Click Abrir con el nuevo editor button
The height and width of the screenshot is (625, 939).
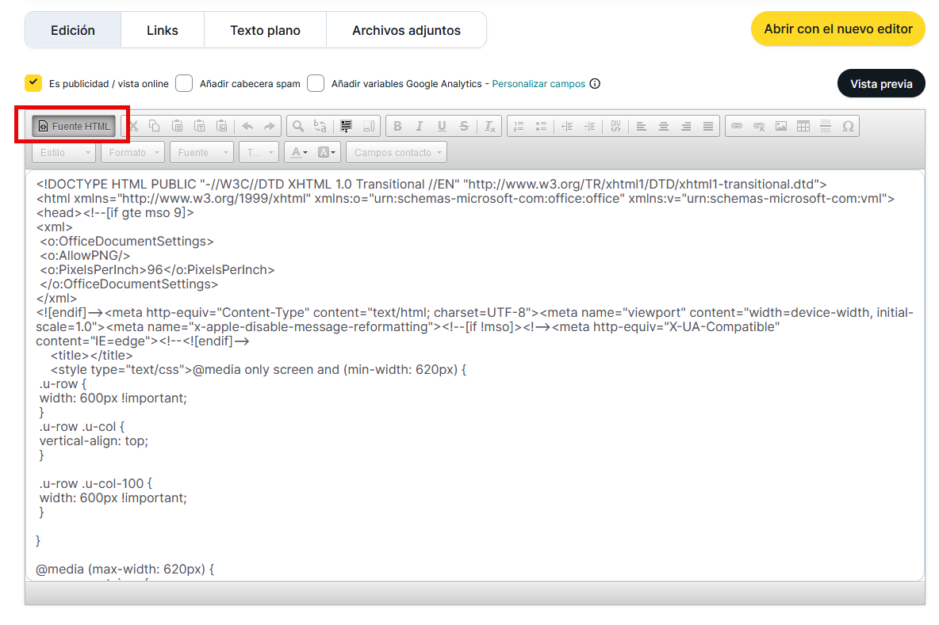pyautogui.click(x=837, y=29)
